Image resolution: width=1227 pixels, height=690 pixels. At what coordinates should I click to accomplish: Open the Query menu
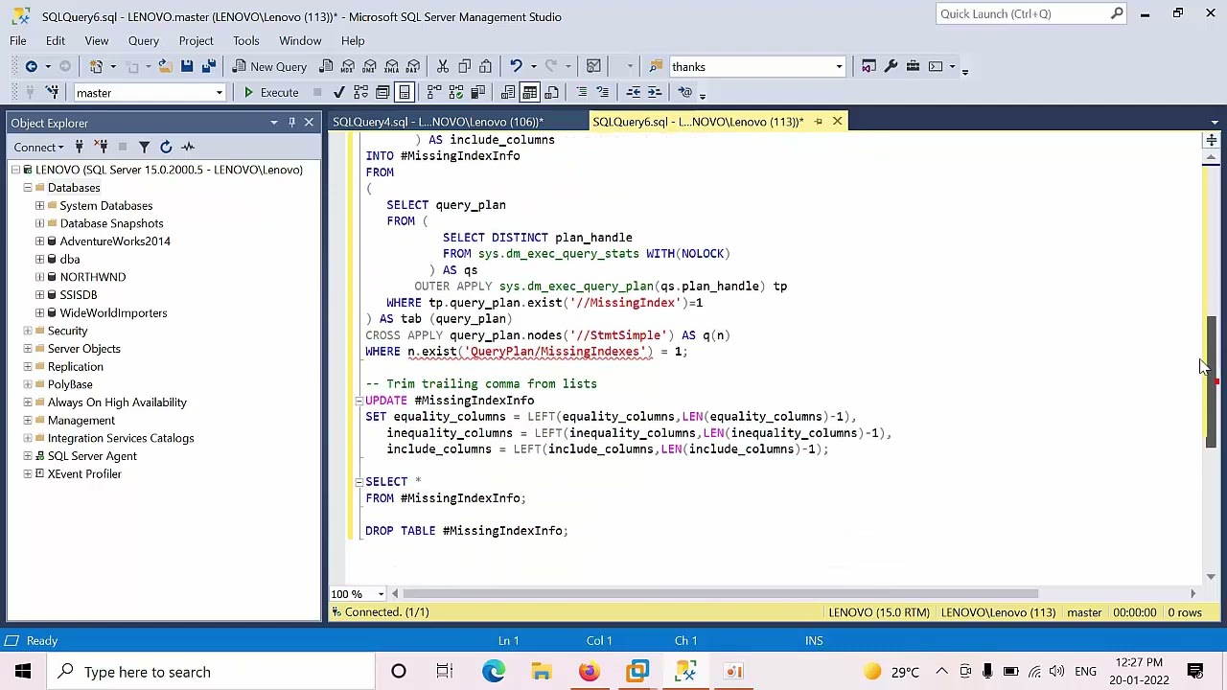tap(144, 40)
